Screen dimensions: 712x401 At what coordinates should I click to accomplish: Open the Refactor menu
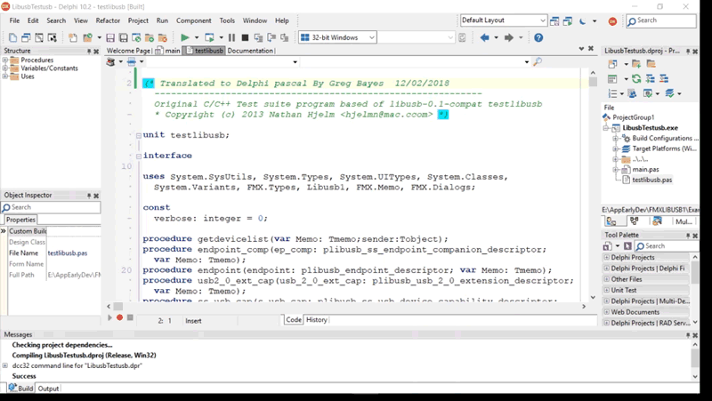tap(108, 20)
